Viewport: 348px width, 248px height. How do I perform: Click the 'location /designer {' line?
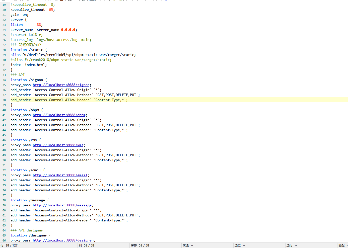tap(31, 235)
